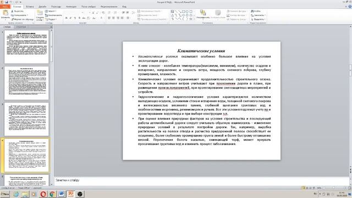352x198 pixels.
Task: Switch to Outline (Структура) pane tab
Action: (x=21, y=27)
